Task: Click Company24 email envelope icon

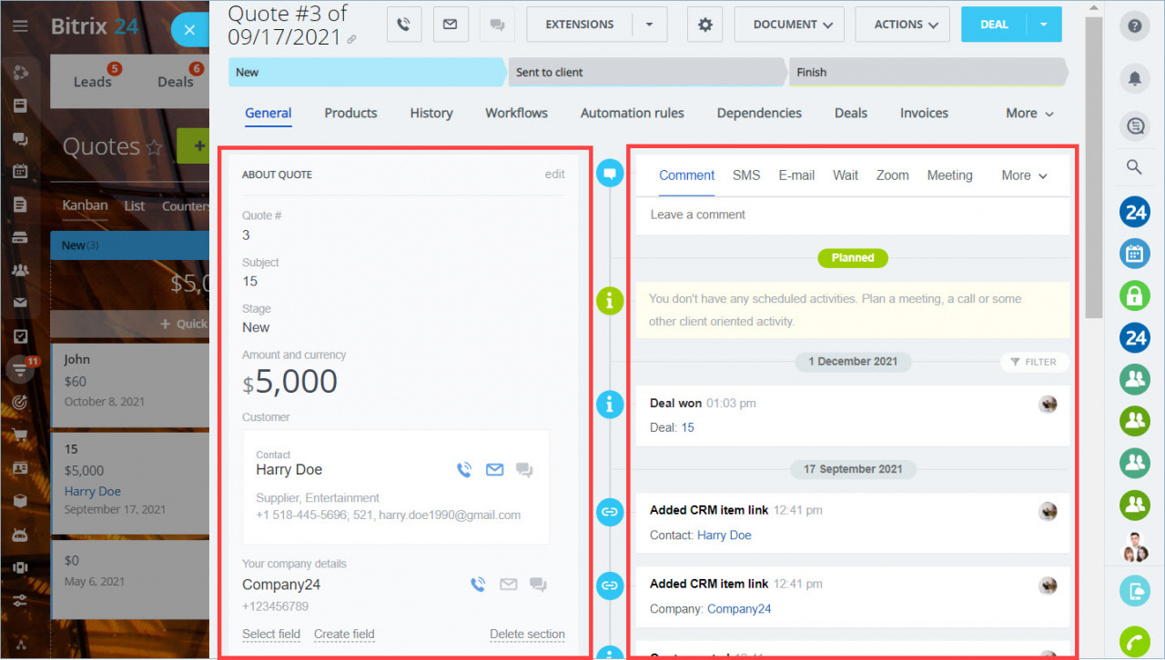Action: tap(508, 584)
